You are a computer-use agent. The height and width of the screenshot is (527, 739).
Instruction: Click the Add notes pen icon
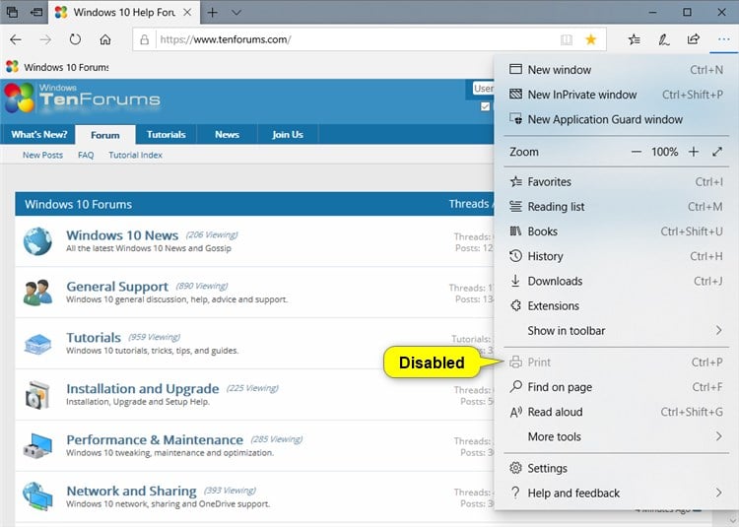tap(663, 39)
